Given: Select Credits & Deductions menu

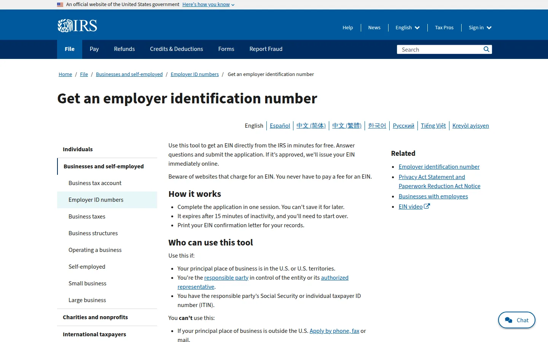Looking at the screenshot, I should click(x=177, y=49).
